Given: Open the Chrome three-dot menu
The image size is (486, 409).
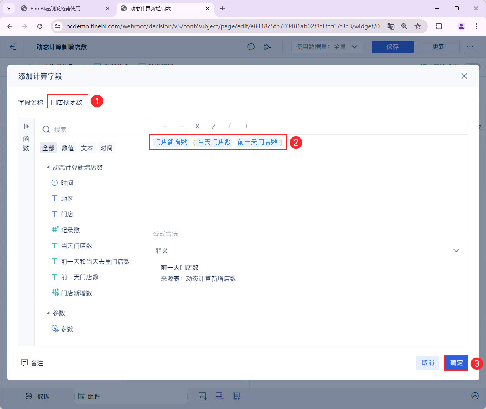Looking at the screenshot, I should pyautogui.click(x=476, y=26).
